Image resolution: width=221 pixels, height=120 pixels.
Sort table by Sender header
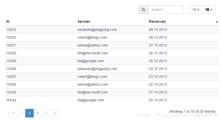(x=84, y=21)
